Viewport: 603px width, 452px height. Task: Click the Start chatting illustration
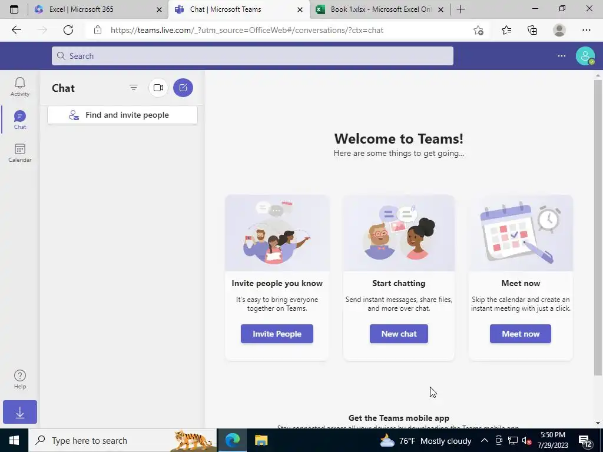[x=399, y=233]
